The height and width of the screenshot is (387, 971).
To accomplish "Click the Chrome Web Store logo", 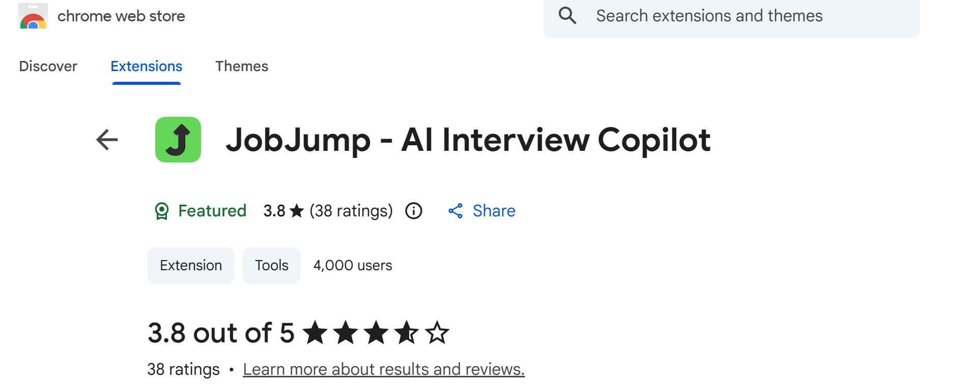I will pyautogui.click(x=33, y=16).
